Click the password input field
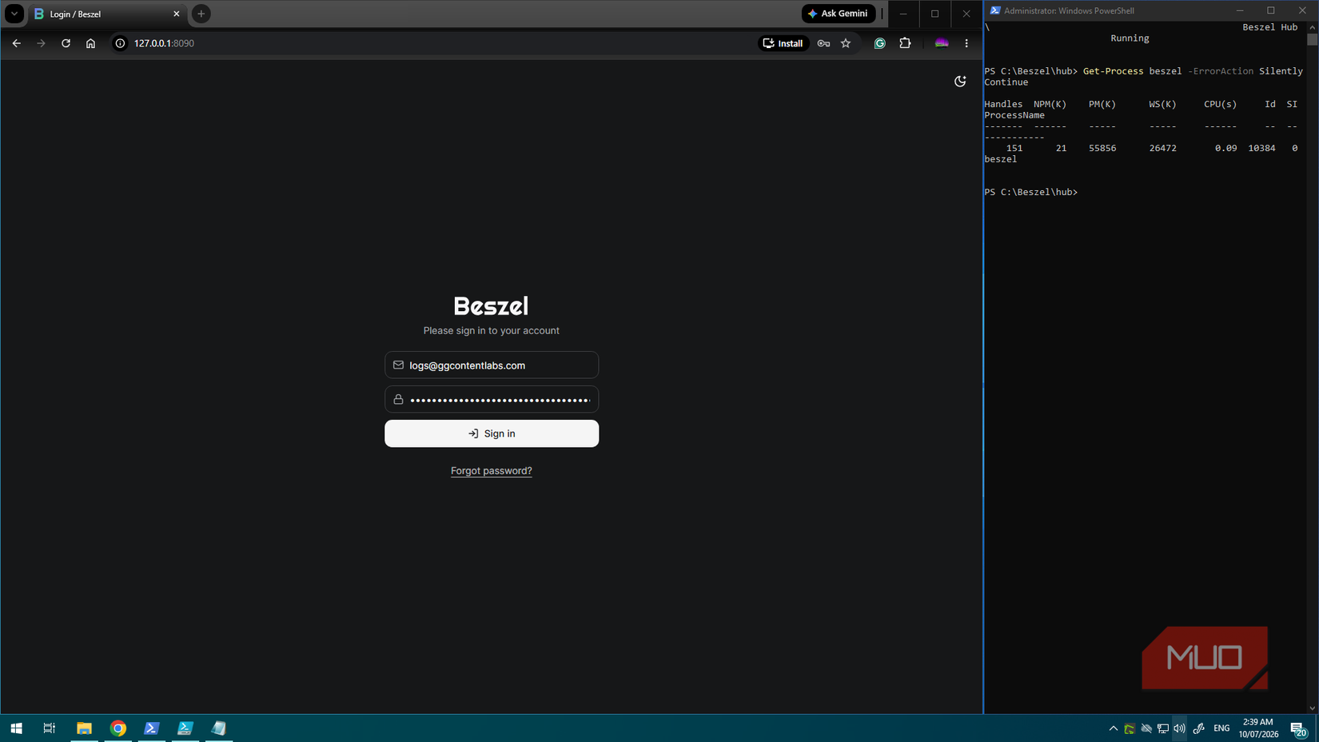Screen dimensions: 1319x742 coord(492,400)
